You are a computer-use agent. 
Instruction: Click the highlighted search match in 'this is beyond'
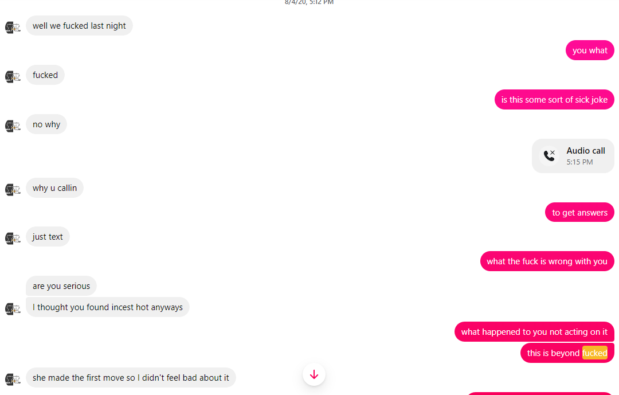pos(594,353)
